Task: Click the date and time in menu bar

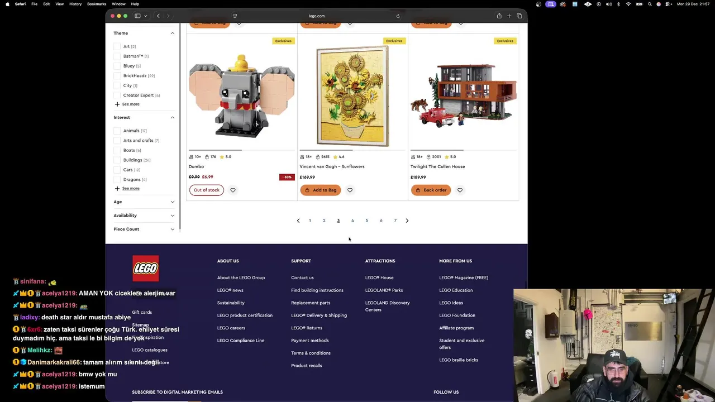Action: (x=694, y=4)
